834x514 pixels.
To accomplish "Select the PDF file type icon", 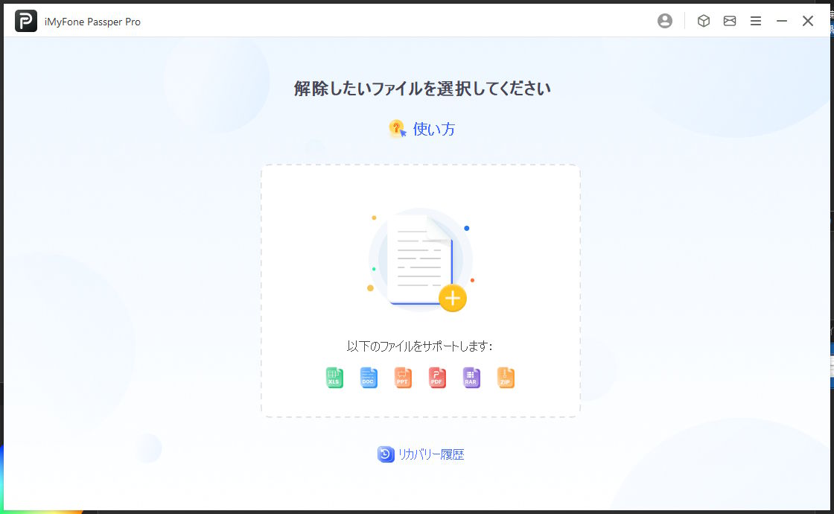I will [x=437, y=378].
